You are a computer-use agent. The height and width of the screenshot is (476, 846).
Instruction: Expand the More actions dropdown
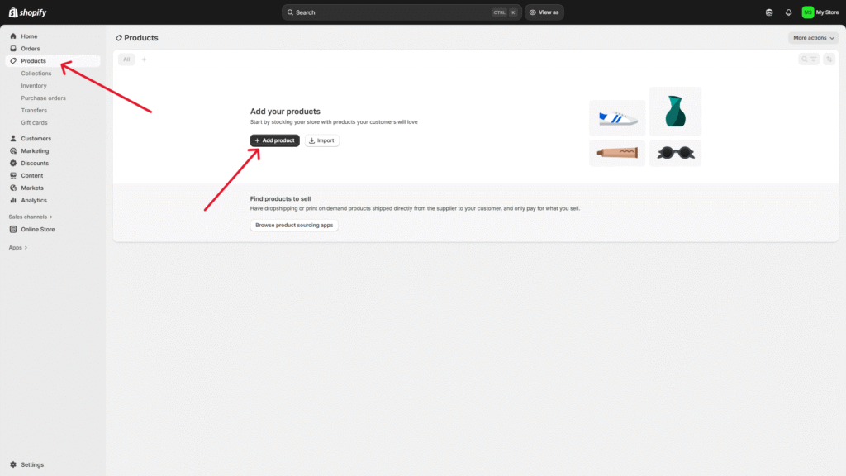coord(814,38)
